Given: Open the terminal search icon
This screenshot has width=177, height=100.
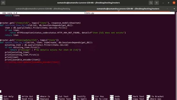Looking at the screenshot, I should [x=151, y=3].
